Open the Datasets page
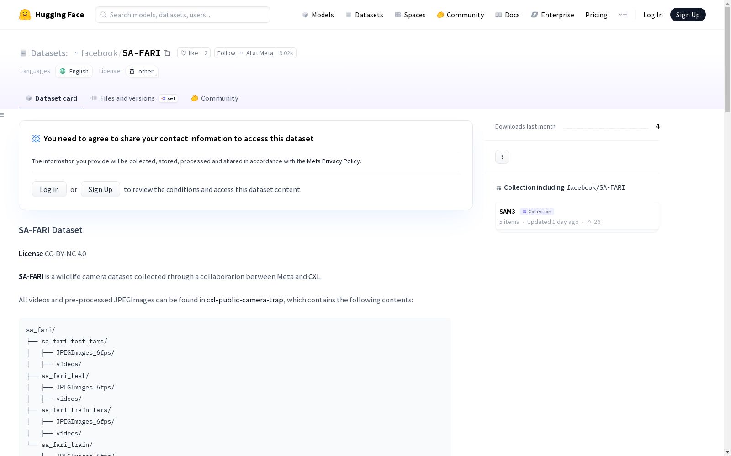Viewport: 731px width, 456px height. pos(364,15)
